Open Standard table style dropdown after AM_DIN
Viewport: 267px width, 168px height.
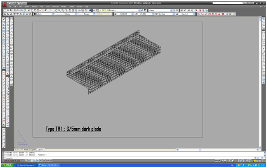173,14
